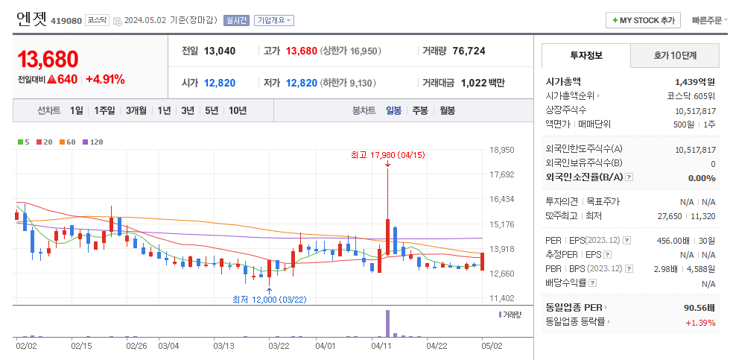The height and width of the screenshot is (360, 733).
Task: Click the 최저 12,000 (03/22) chart marker
Action: [x=269, y=300]
